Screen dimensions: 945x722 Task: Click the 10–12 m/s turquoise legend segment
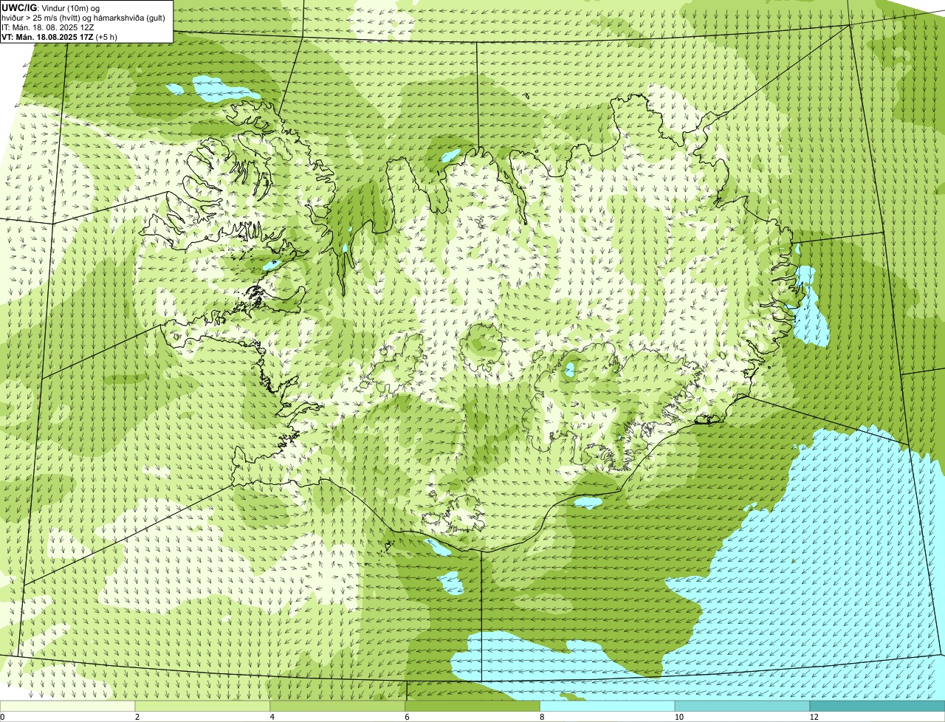click(x=743, y=706)
